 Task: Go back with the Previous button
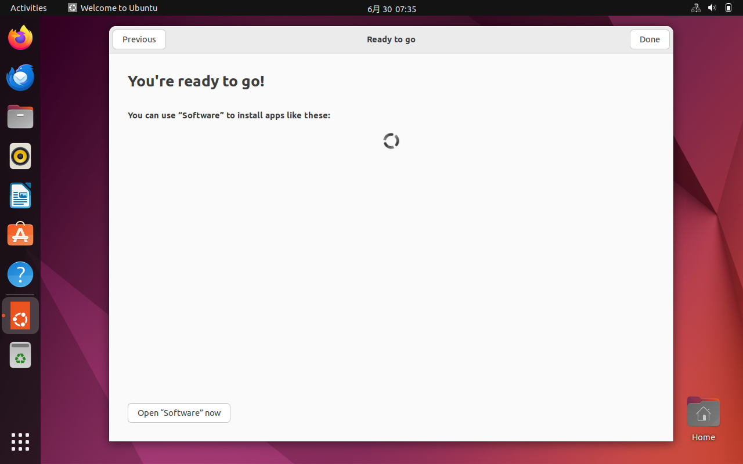139,39
